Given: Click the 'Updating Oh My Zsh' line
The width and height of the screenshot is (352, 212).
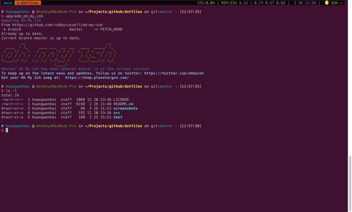Looking at the screenshot, I should point(21,21).
